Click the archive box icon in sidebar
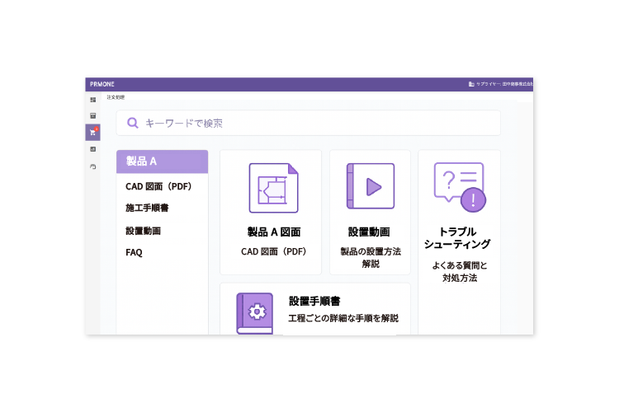 (x=92, y=115)
